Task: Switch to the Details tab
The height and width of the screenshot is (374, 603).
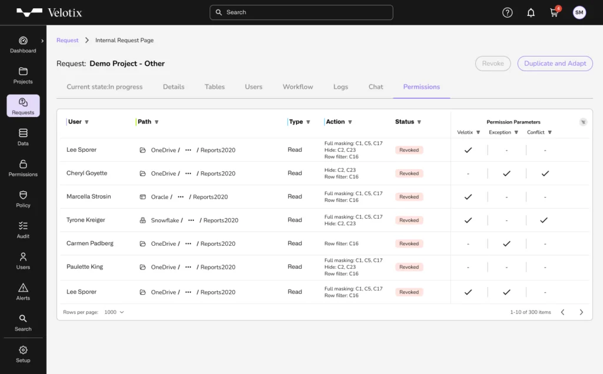Action: [x=174, y=87]
